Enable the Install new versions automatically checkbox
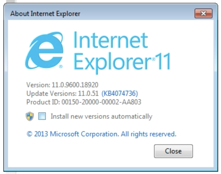 pyautogui.click(x=42, y=116)
